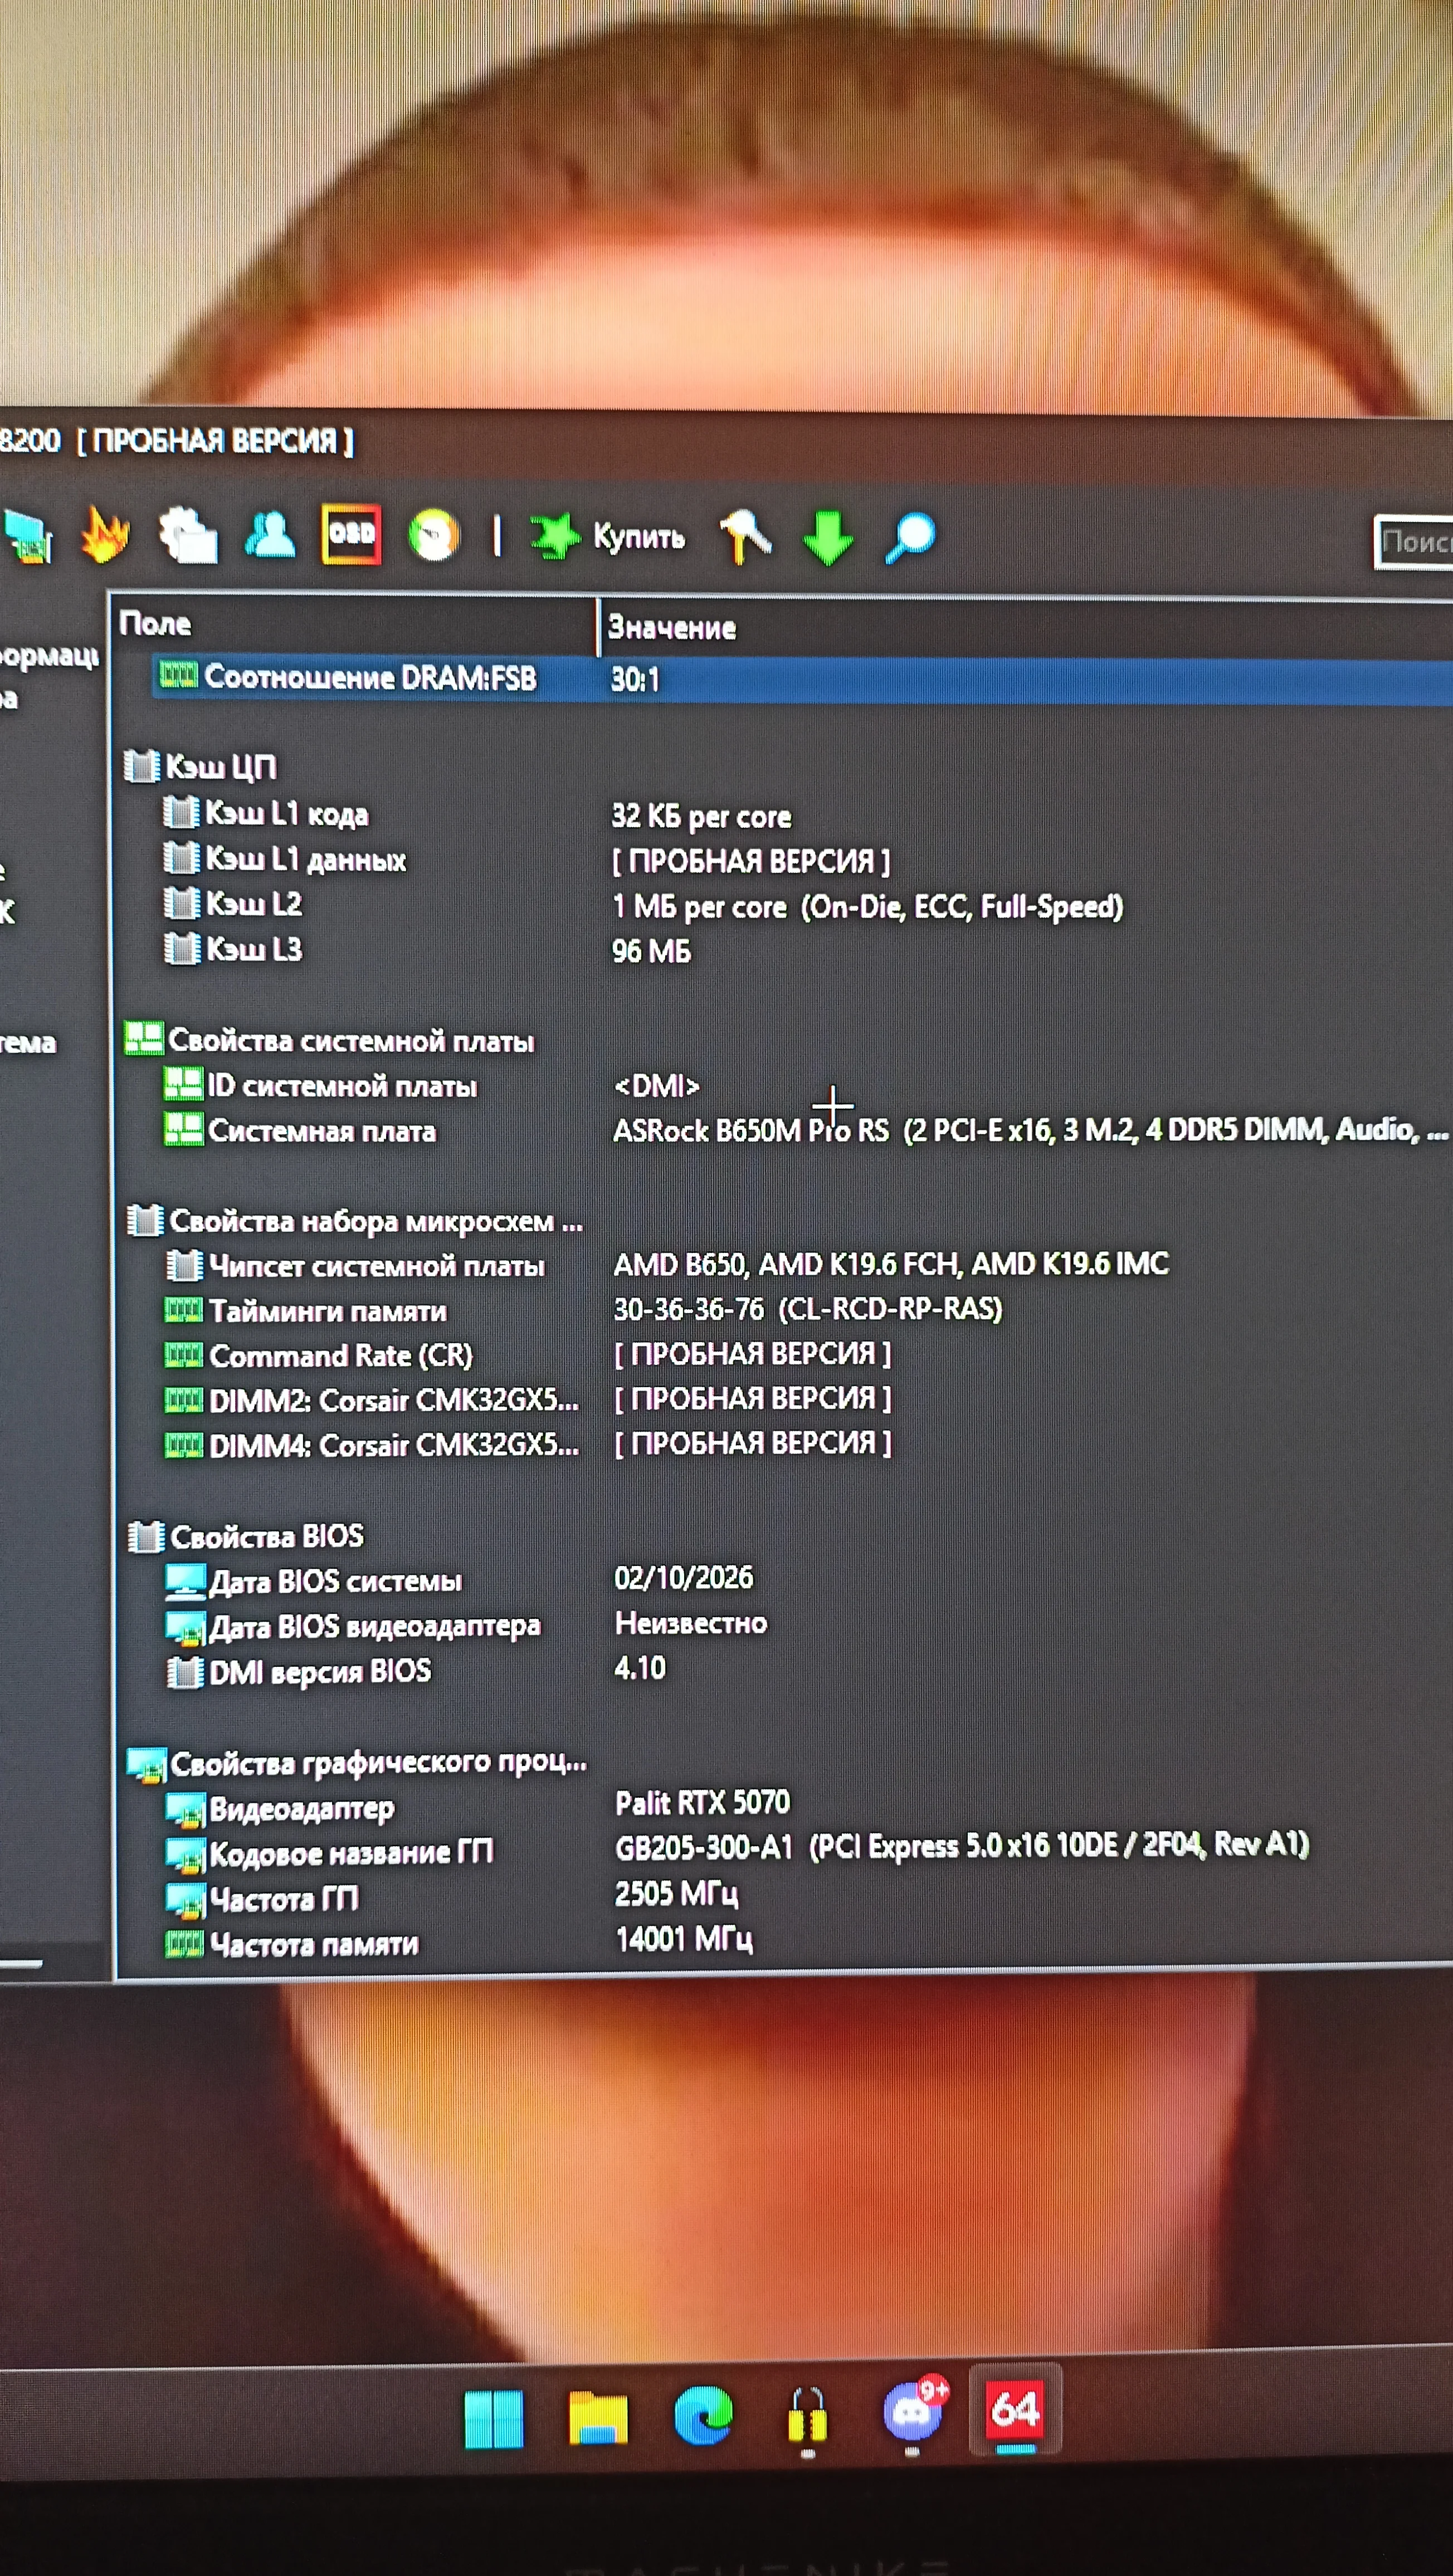Select the Соотношение DRAM:FSB row
Image resolution: width=1453 pixels, height=2576 pixels.
(370, 678)
